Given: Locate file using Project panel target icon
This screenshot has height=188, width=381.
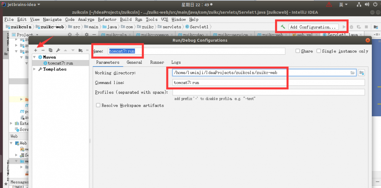Looking at the screenshot, I should tap(70, 35).
